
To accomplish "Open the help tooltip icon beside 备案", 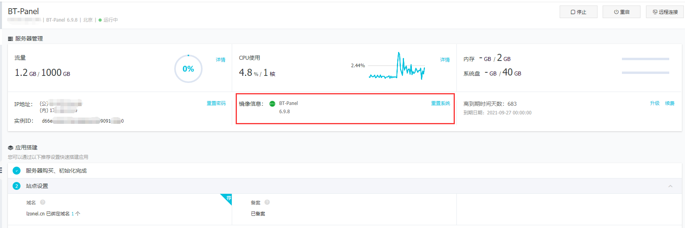I will [267, 202].
